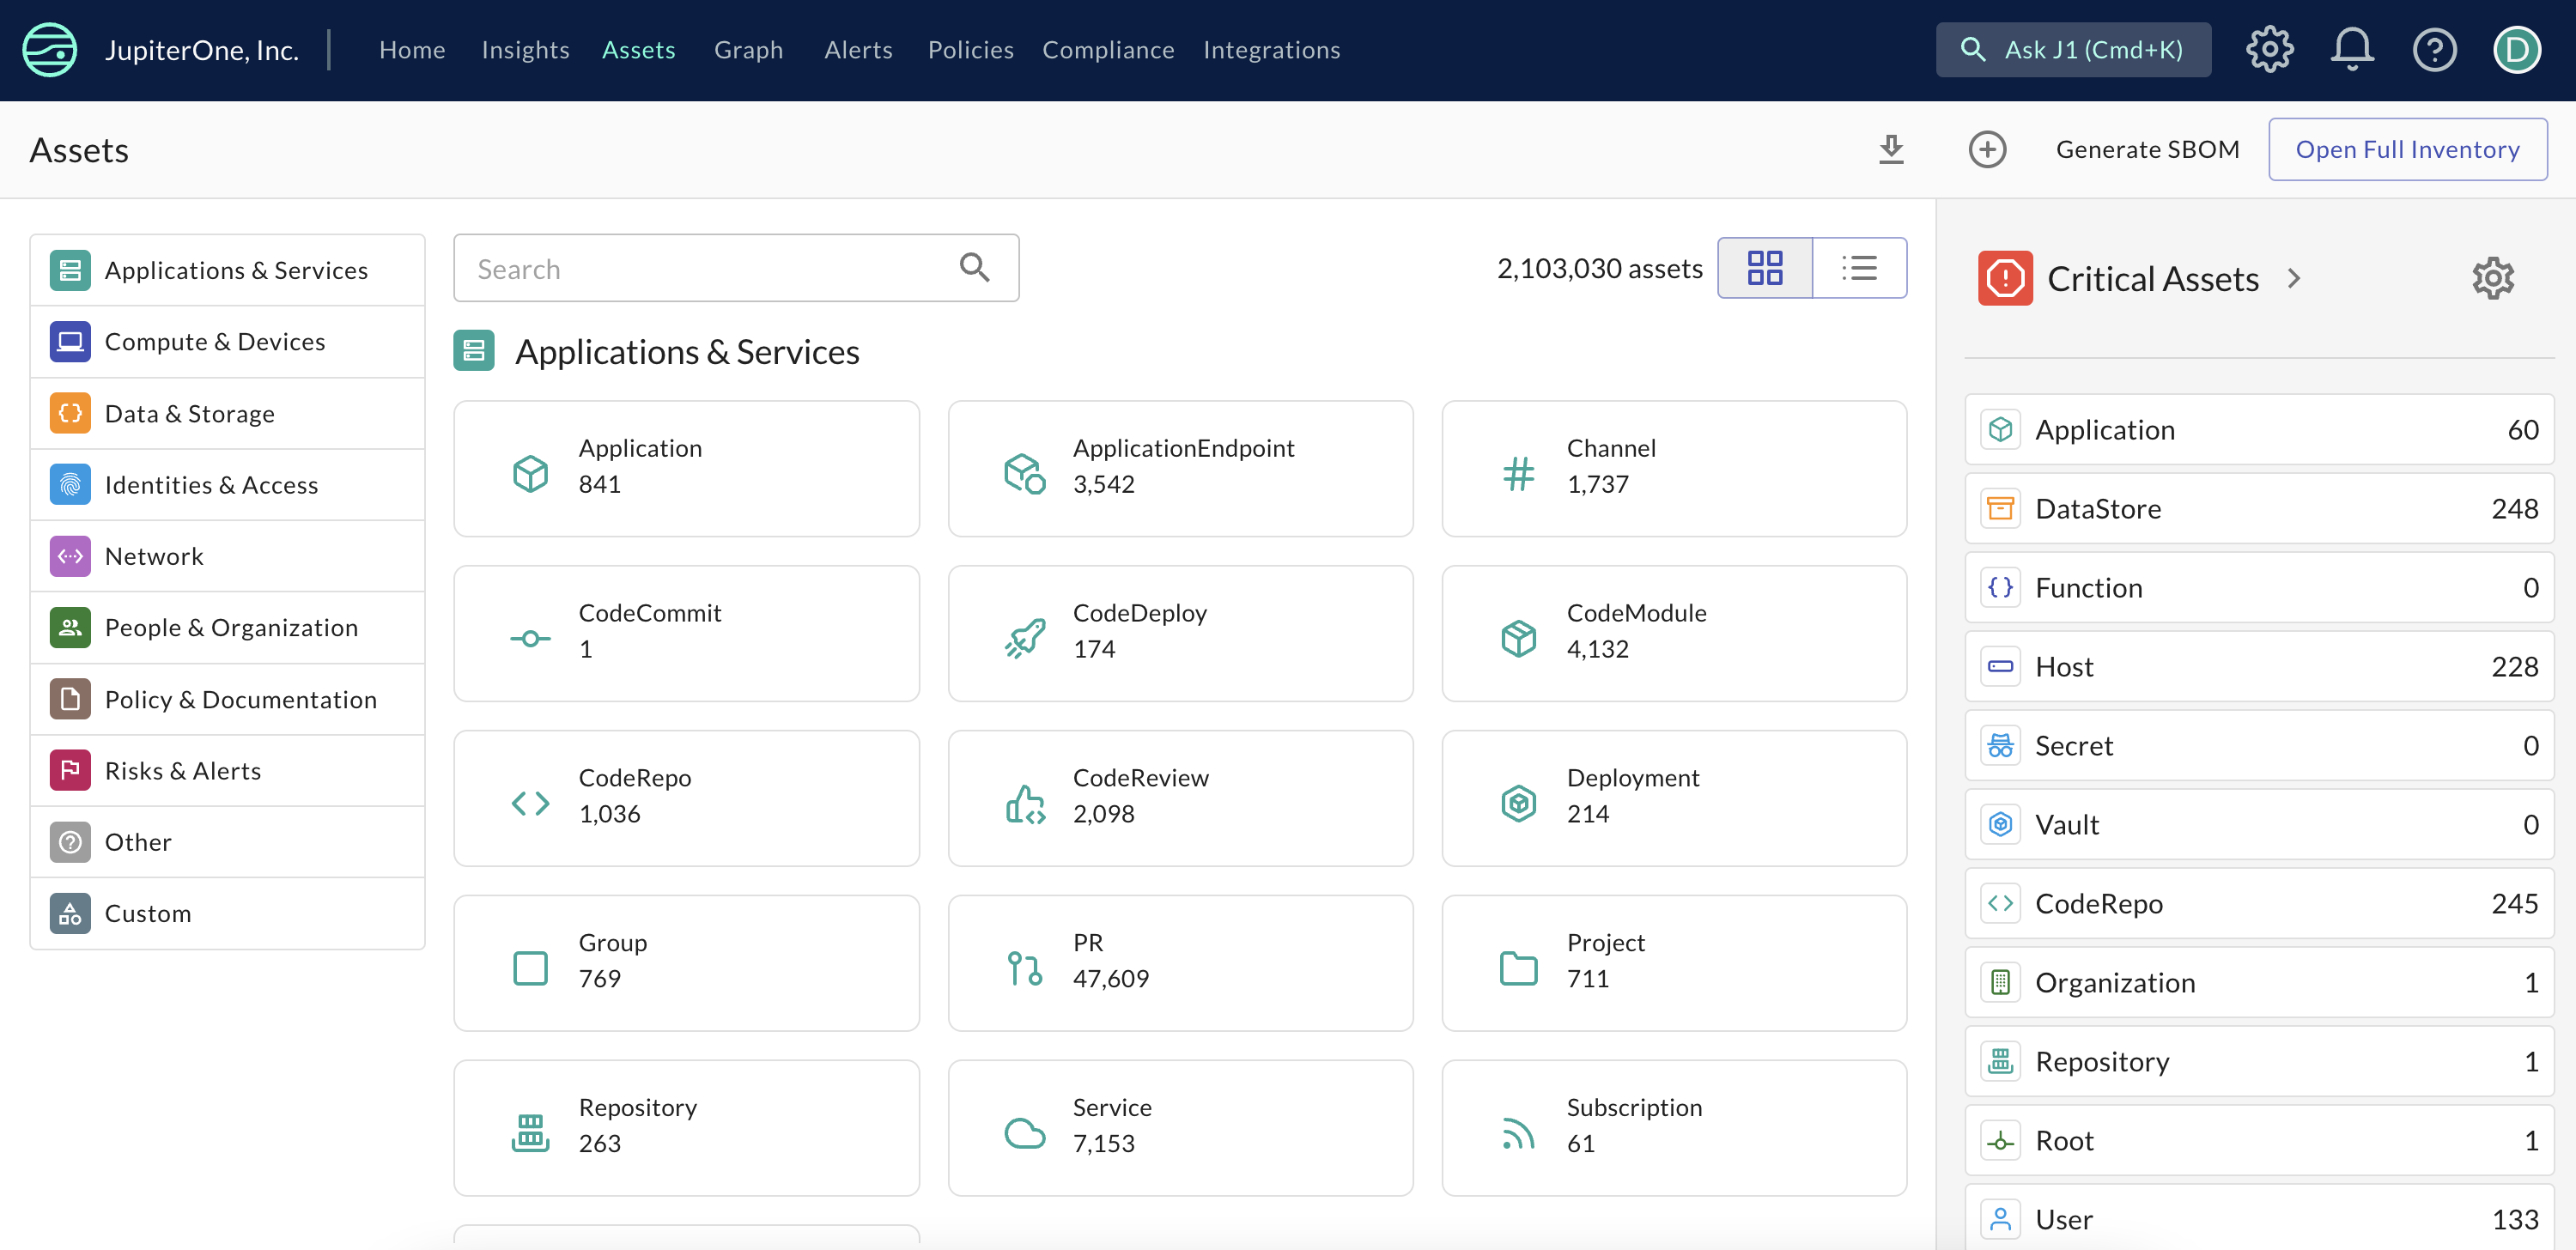This screenshot has width=2576, height=1250.
Task: Expand the Critical Assets panel
Action: pyautogui.click(x=2296, y=278)
